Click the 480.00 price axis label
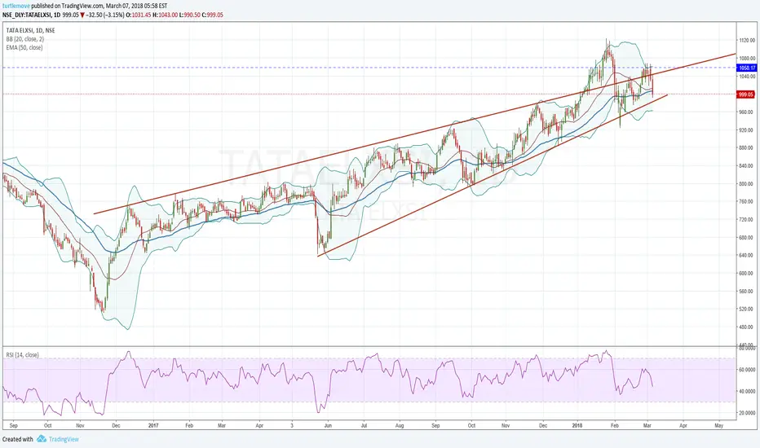 [747, 327]
